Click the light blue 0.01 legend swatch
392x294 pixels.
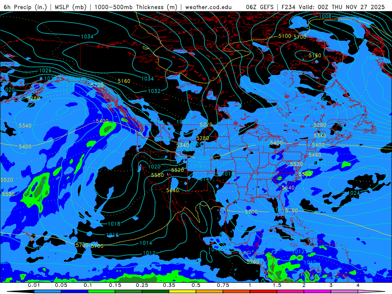(47, 292)
